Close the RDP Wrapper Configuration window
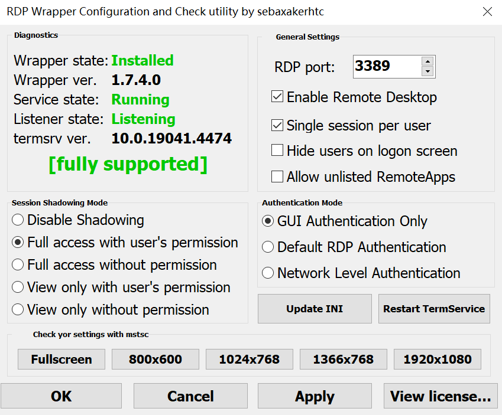The image size is (502, 415). point(487,12)
